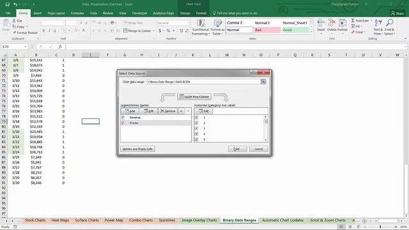Viewport: 409px width, 230px height.
Task: Click Hidden and Empty Cells button
Action: [138, 149]
